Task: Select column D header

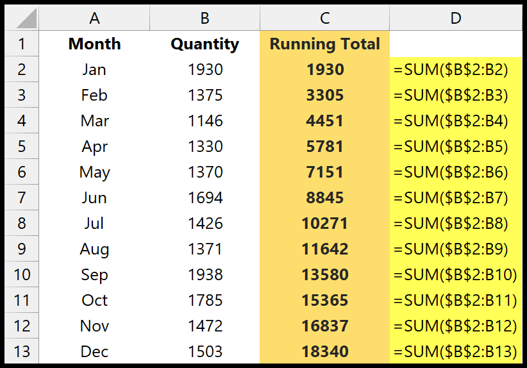Action: click(456, 18)
